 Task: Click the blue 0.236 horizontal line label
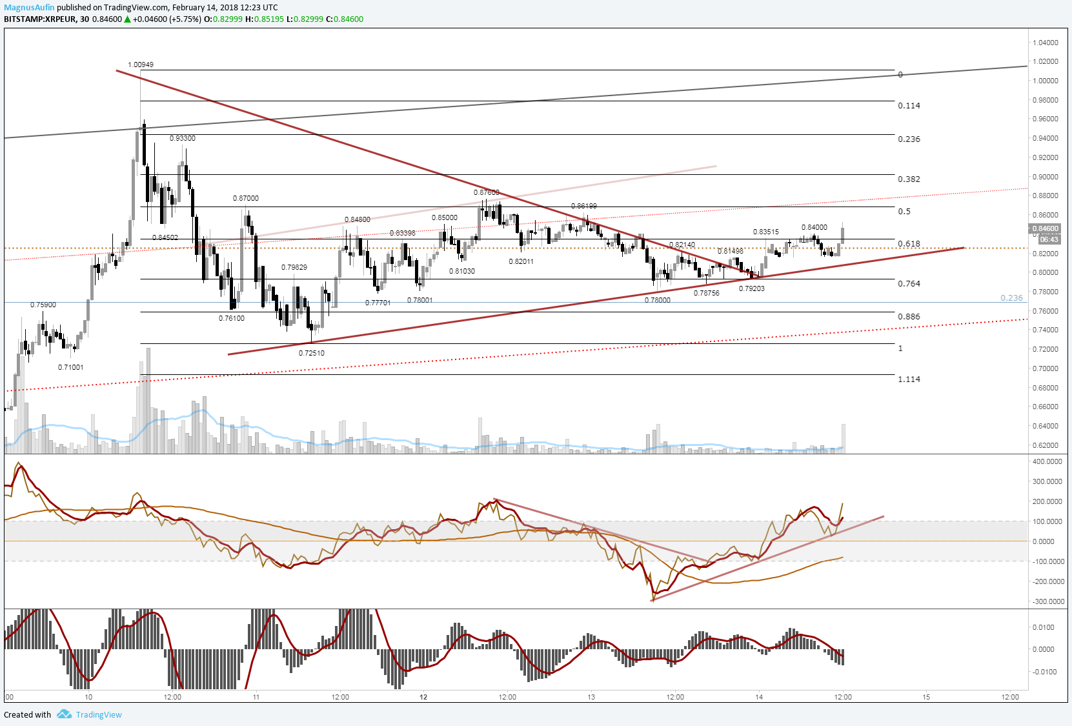1012,298
